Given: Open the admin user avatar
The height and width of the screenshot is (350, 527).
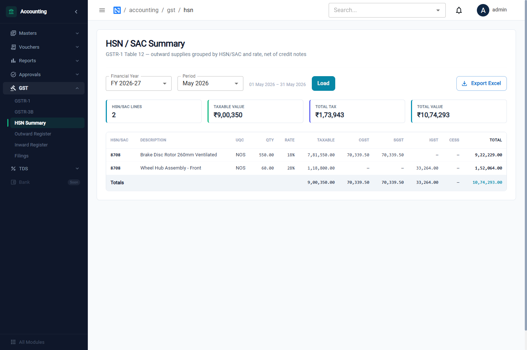Looking at the screenshot, I should click(x=483, y=10).
